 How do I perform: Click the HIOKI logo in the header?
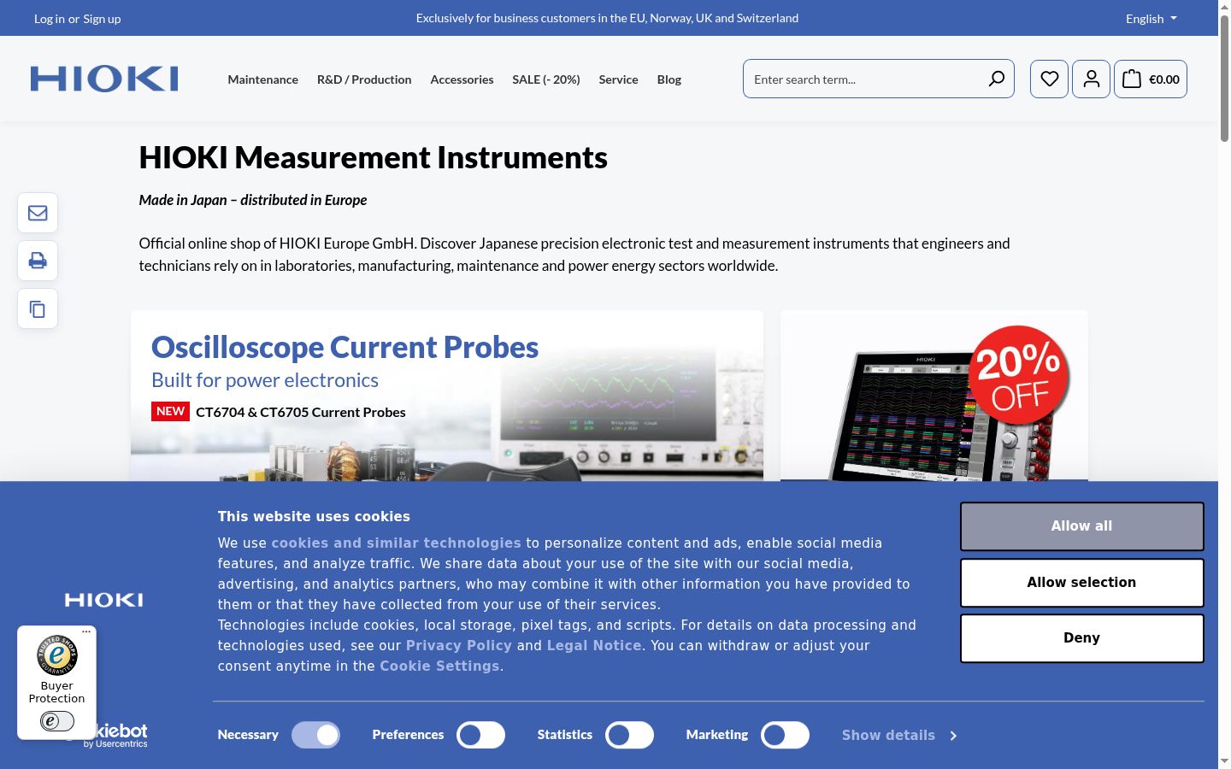click(104, 79)
